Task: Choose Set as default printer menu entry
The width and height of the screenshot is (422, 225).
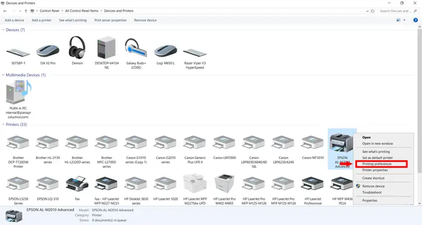Action: (x=377, y=158)
